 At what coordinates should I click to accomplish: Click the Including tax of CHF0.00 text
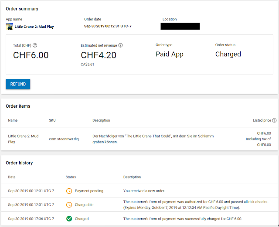point(259,142)
